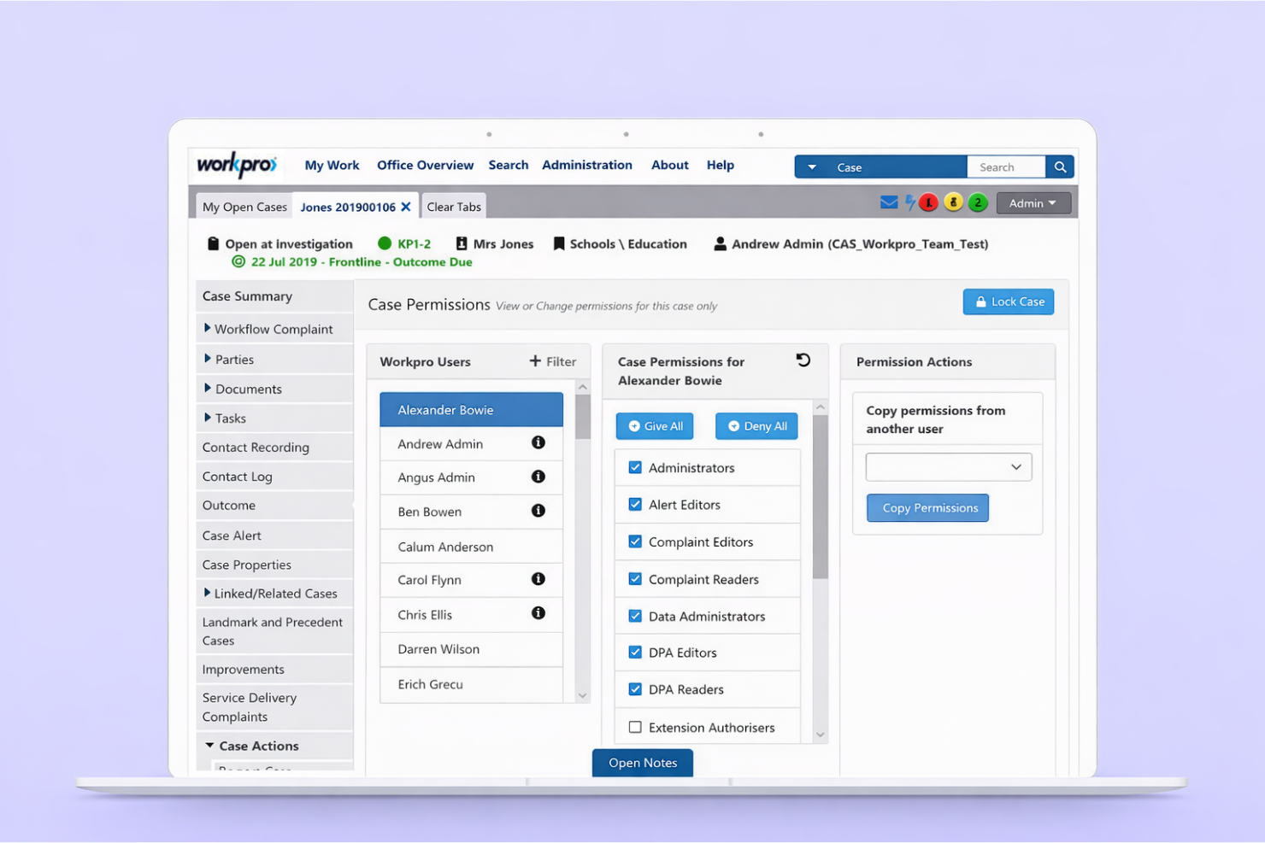Image resolution: width=1265 pixels, height=843 pixels.
Task: Reset permissions with the undo icon
Action: pyautogui.click(x=803, y=360)
